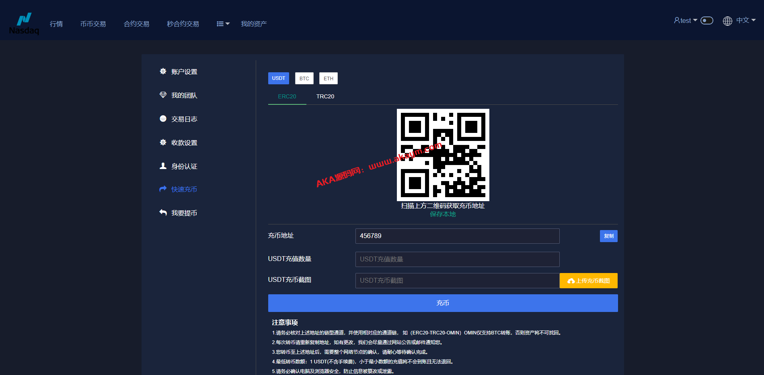Toggle the dark mode switch
The height and width of the screenshot is (375, 764).
(x=706, y=20)
